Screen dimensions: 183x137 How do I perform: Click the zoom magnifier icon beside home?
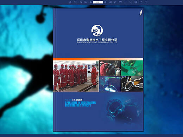point(75,2)
